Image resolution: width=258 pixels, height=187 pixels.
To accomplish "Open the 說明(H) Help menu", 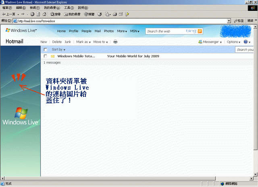I will point(83,8).
